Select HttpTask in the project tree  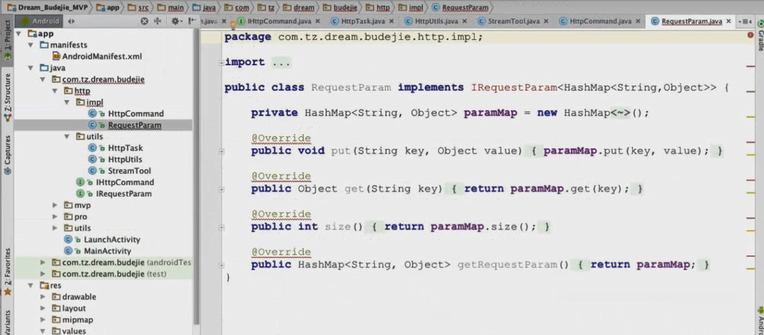tap(125, 148)
